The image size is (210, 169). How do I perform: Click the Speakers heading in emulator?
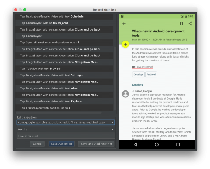pyautogui.click(x=138, y=85)
